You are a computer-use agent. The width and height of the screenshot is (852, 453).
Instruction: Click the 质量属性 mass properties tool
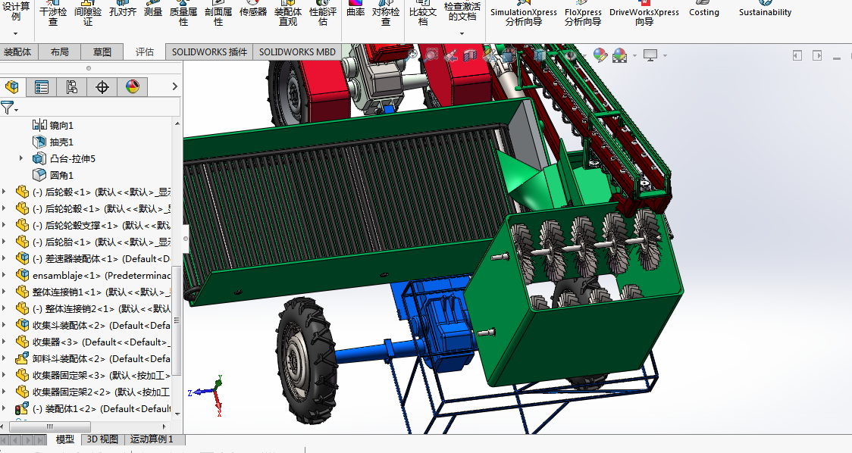[183, 14]
